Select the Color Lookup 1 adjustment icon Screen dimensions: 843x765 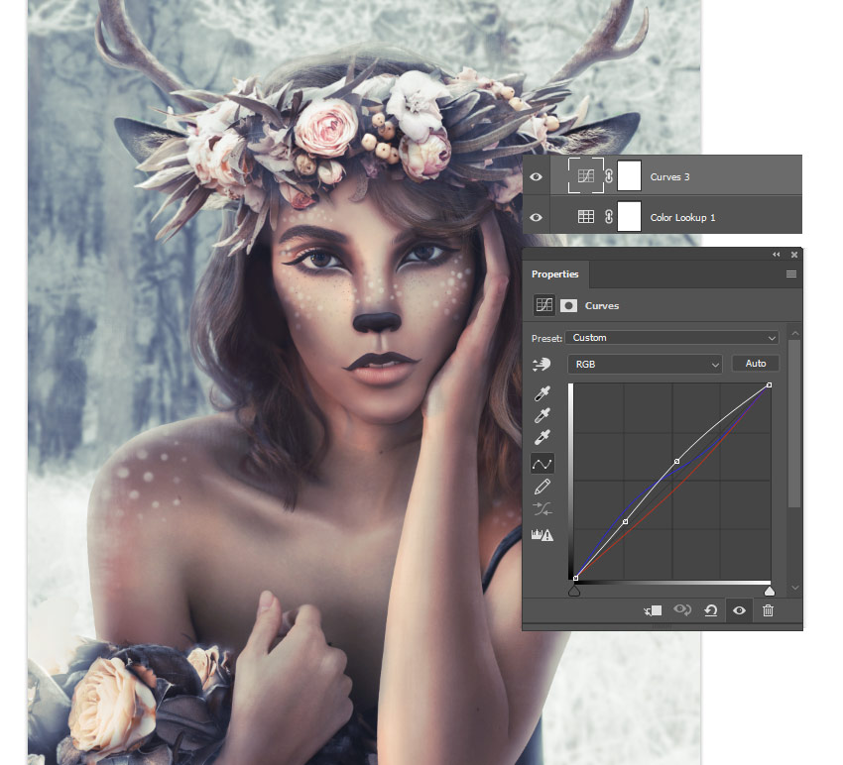(x=585, y=216)
